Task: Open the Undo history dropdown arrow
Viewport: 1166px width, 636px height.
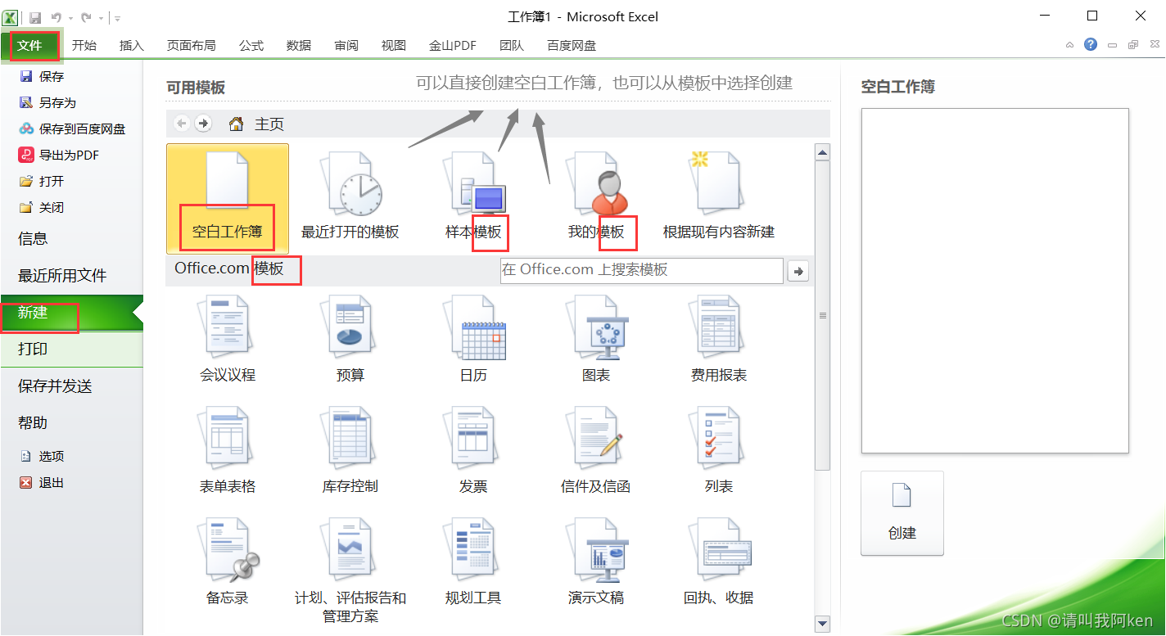Action: [70, 18]
